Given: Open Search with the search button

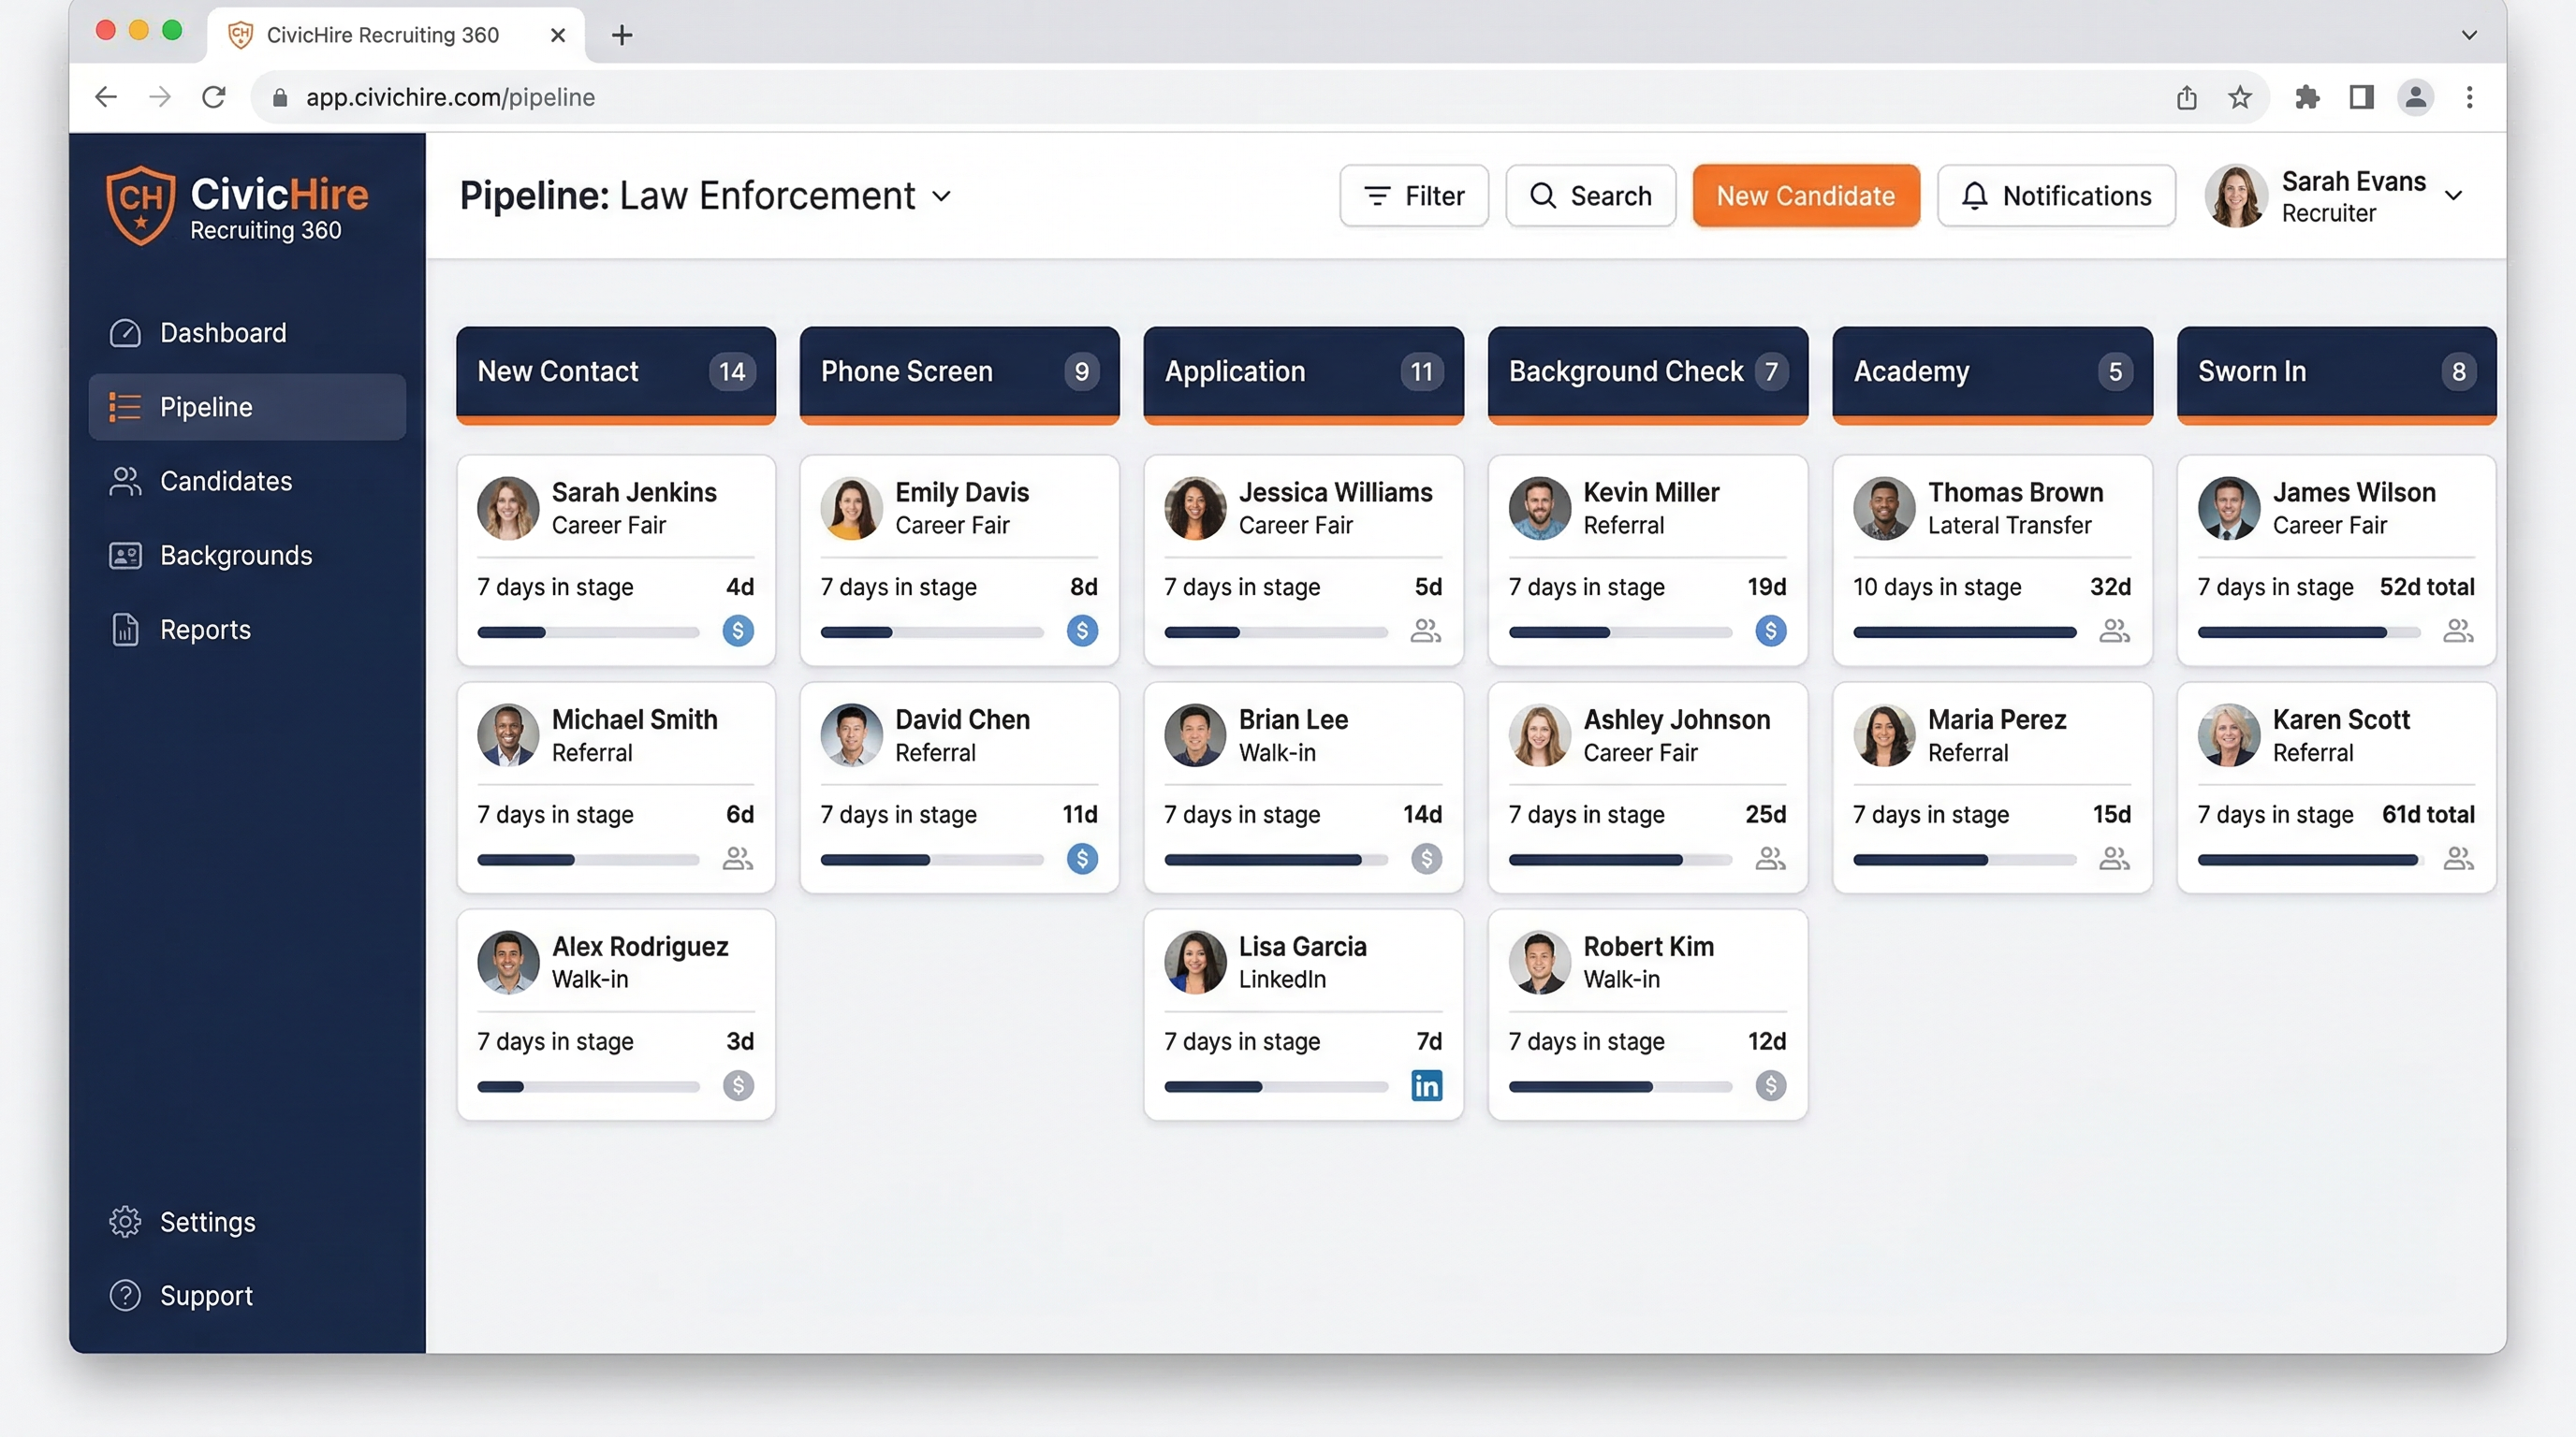Looking at the screenshot, I should point(1590,196).
